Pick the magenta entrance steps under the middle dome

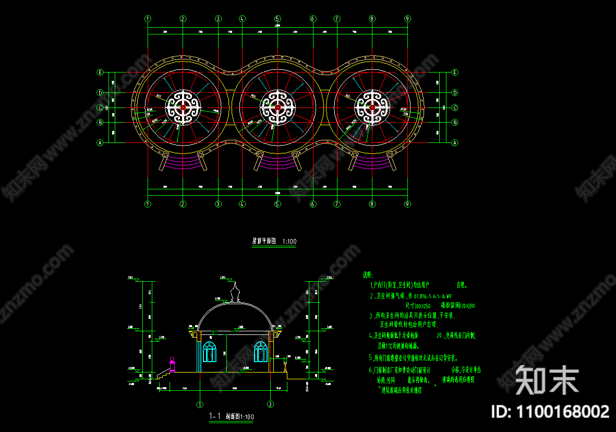coord(277,162)
